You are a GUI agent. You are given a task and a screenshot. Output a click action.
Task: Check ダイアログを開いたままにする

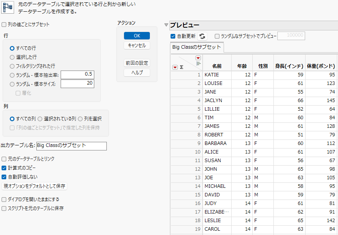[4, 200]
